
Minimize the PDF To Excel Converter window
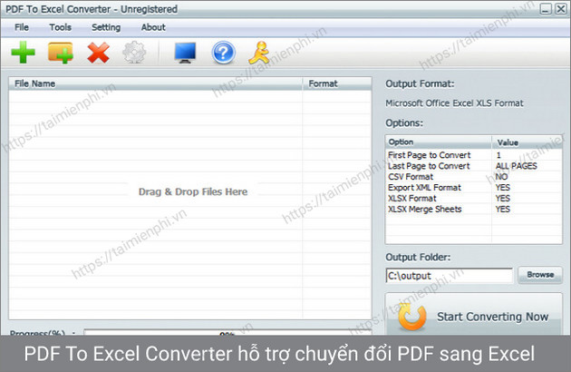545,9
